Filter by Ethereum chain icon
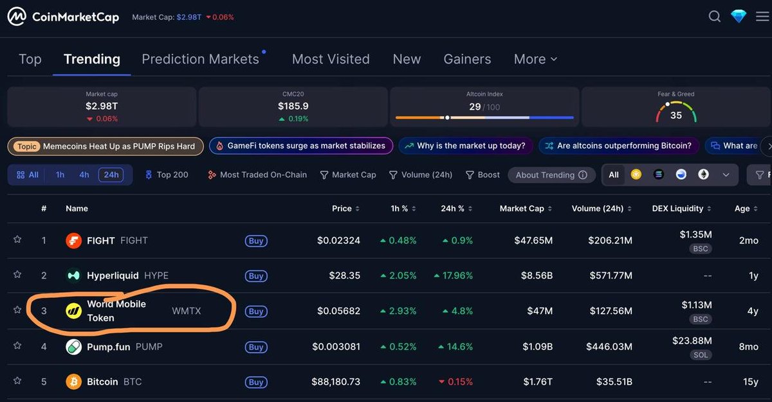 tap(704, 175)
